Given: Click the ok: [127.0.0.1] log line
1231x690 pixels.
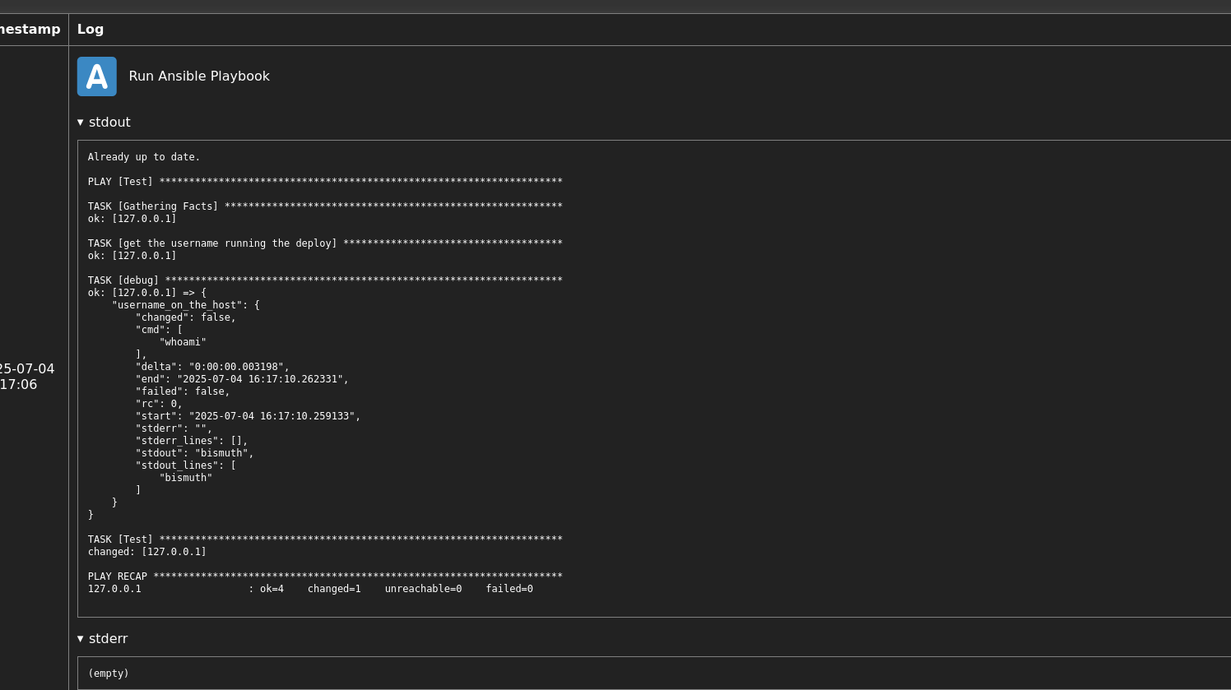Looking at the screenshot, I should pos(132,219).
